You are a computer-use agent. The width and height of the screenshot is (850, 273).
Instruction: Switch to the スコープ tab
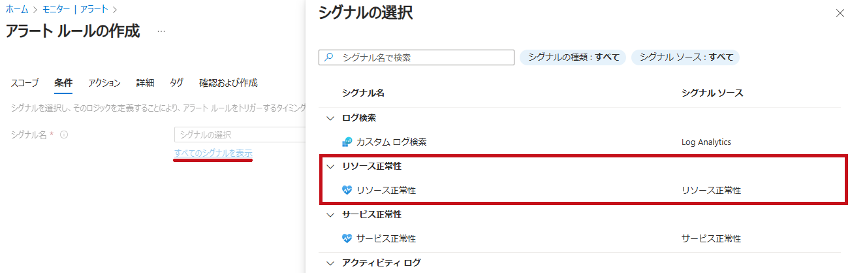click(x=25, y=83)
